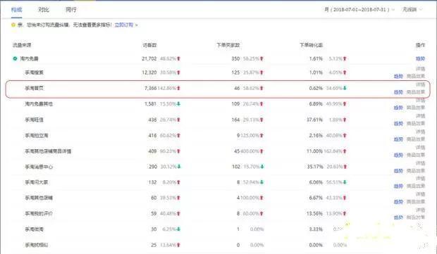The image size is (437, 254).
Task: Open 趋势 for the 淘内免费其他 row
Action: pyautogui.click(x=398, y=108)
